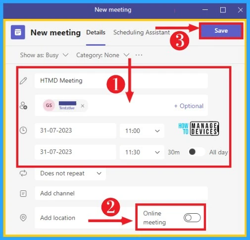Screen dimensions: 250x240
Task: Click the Add channel field
Action: (x=121, y=193)
